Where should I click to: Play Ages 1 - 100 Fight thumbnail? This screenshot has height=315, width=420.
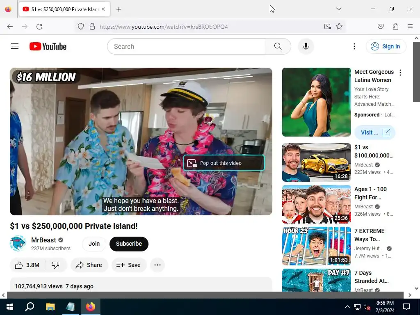pos(316,204)
